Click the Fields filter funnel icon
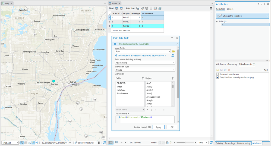This screenshot has width=271, height=146. (143, 78)
